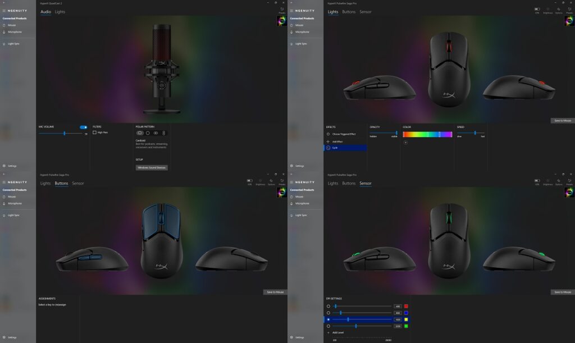Open hamburger menu in QuadCast Audio window
The width and height of the screenshot is (575, 343).
(4, 11)
